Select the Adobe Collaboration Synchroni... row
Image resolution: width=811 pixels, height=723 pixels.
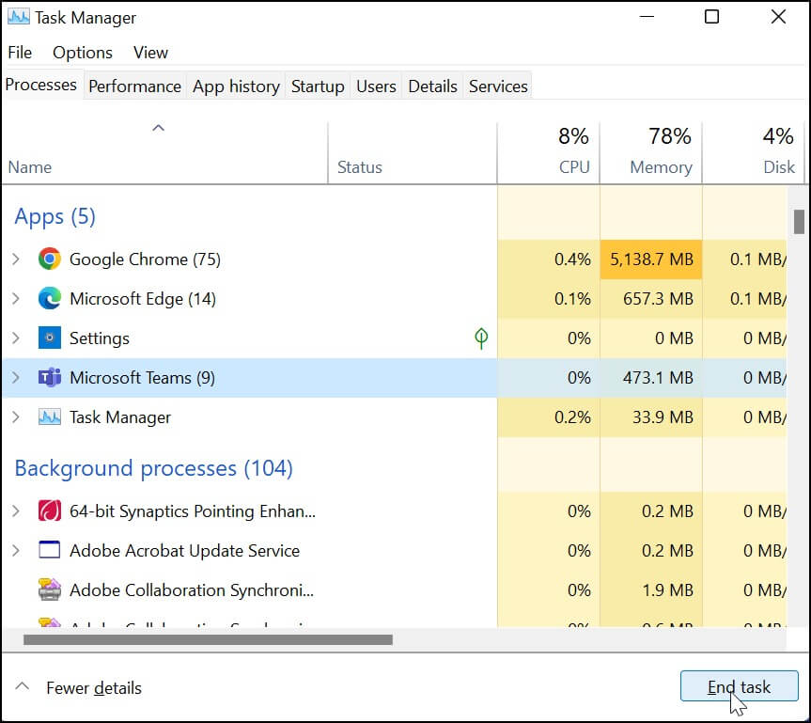(394, 589)
